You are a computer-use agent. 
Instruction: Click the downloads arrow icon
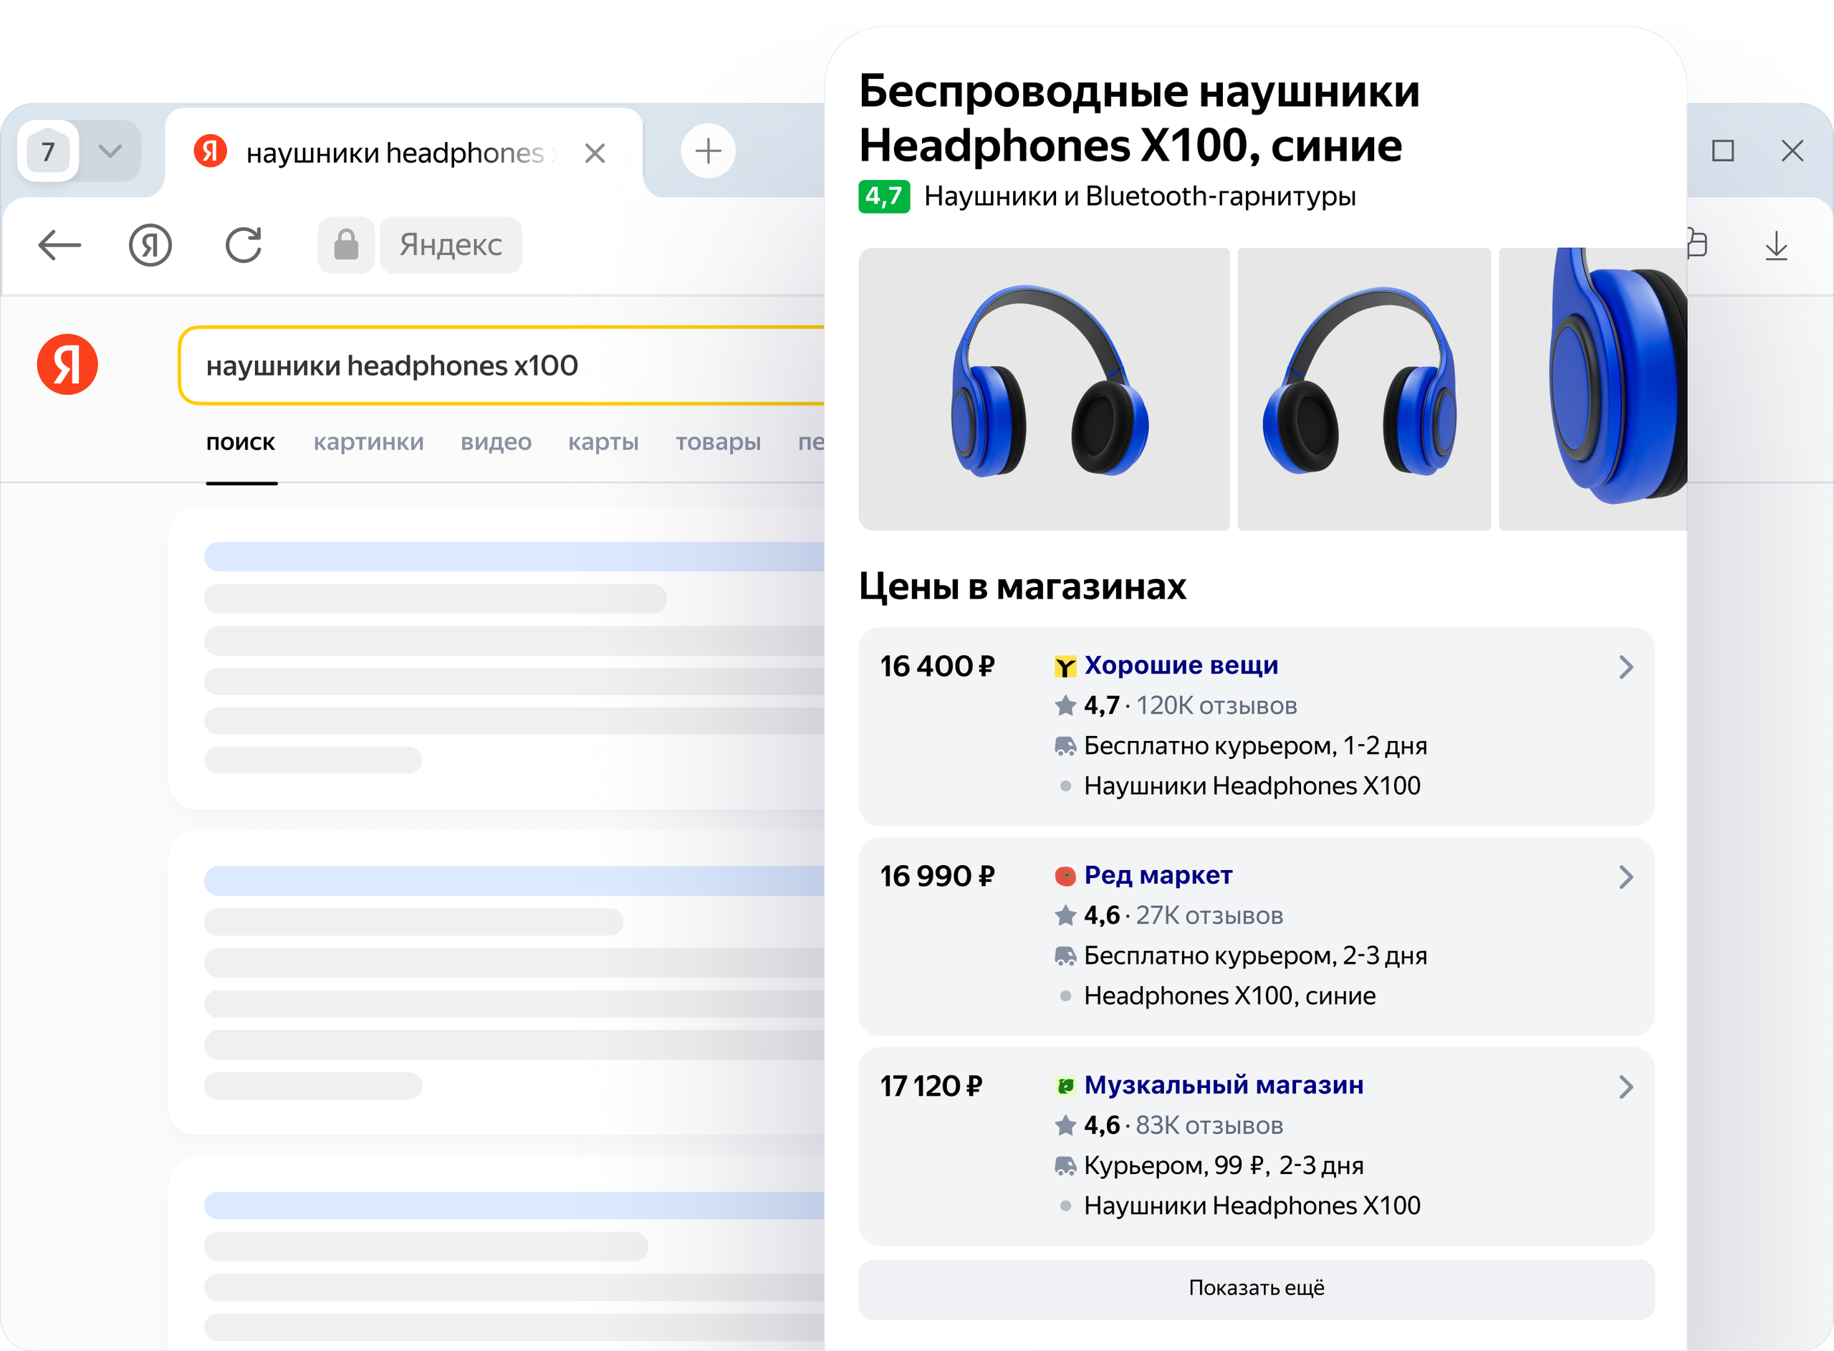coord(1776,245)
